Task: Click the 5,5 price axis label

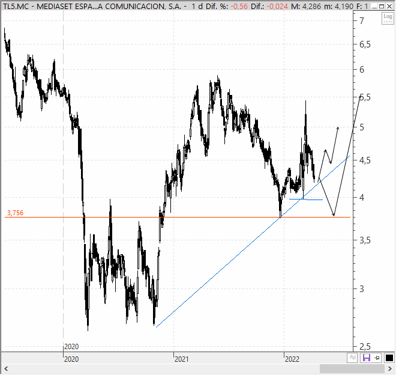Action: tap(365, 97)
